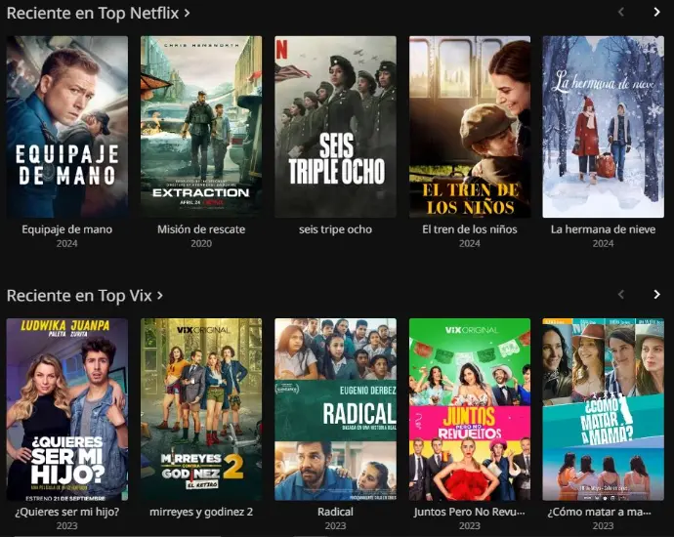Open the Extraction movie poster
The height and width of the screenshot is (537, 674).
pyautogui.click(x=201, y=127)
